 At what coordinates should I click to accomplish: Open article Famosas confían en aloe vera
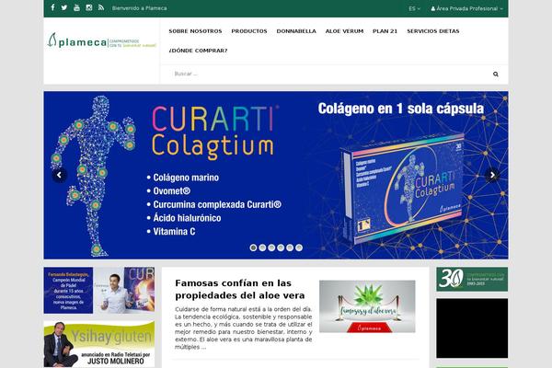point(240,289)
